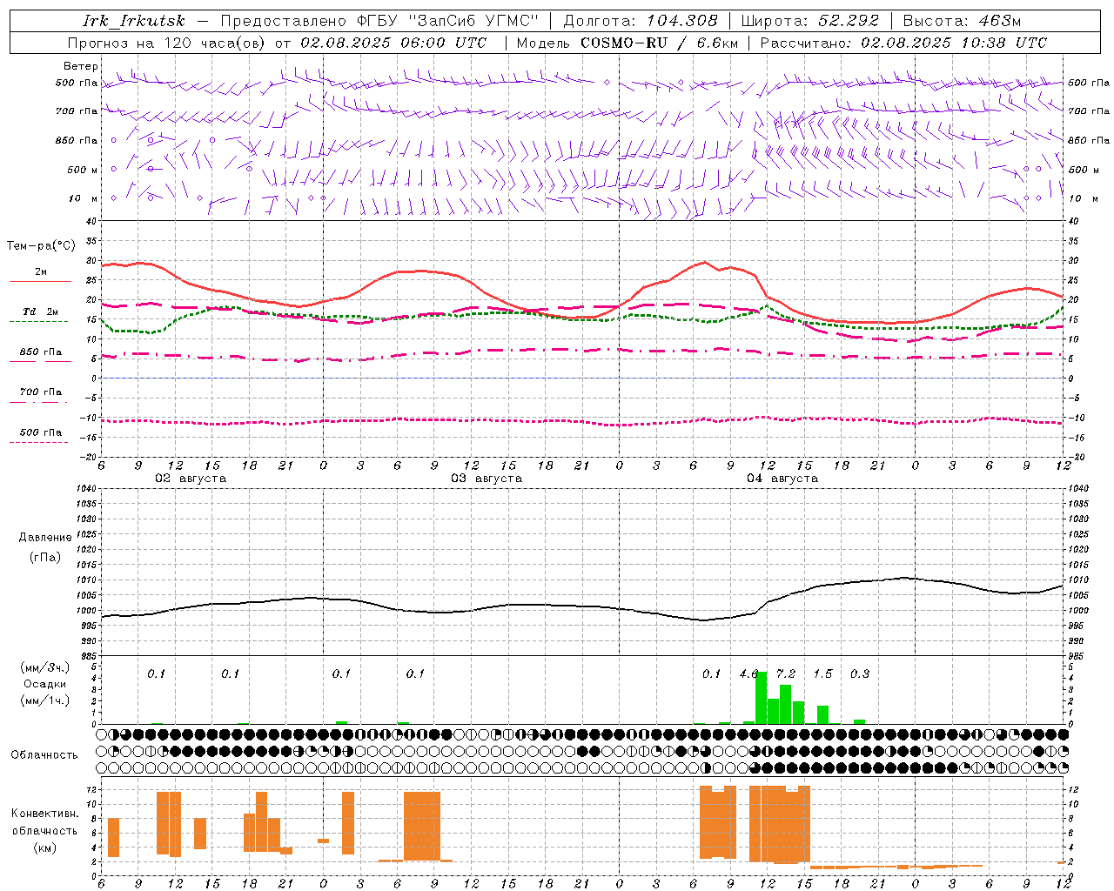This screenshot has height=891, width=1114.
Task: Select the provider text ФГБУ "ЗапСиб УГМС"
Action: [448, 21]
